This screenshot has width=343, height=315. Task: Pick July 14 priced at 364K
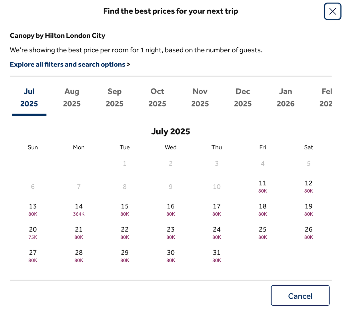point(79,209)
